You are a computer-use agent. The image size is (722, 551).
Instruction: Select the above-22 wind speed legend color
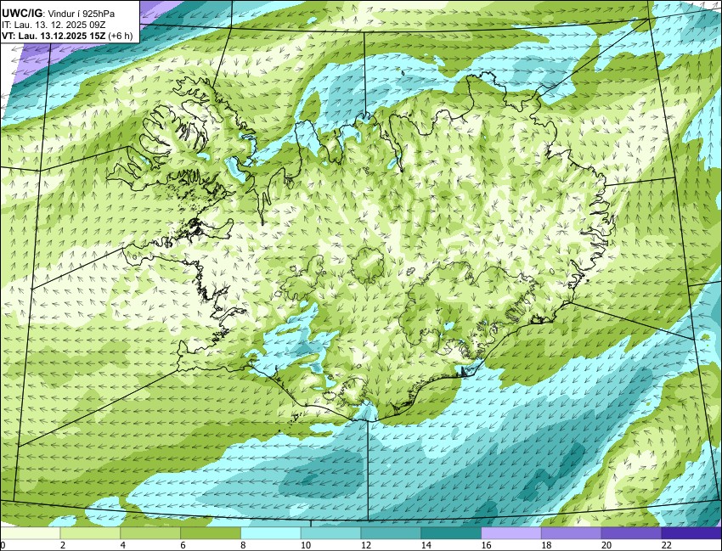tap(691, 533)
